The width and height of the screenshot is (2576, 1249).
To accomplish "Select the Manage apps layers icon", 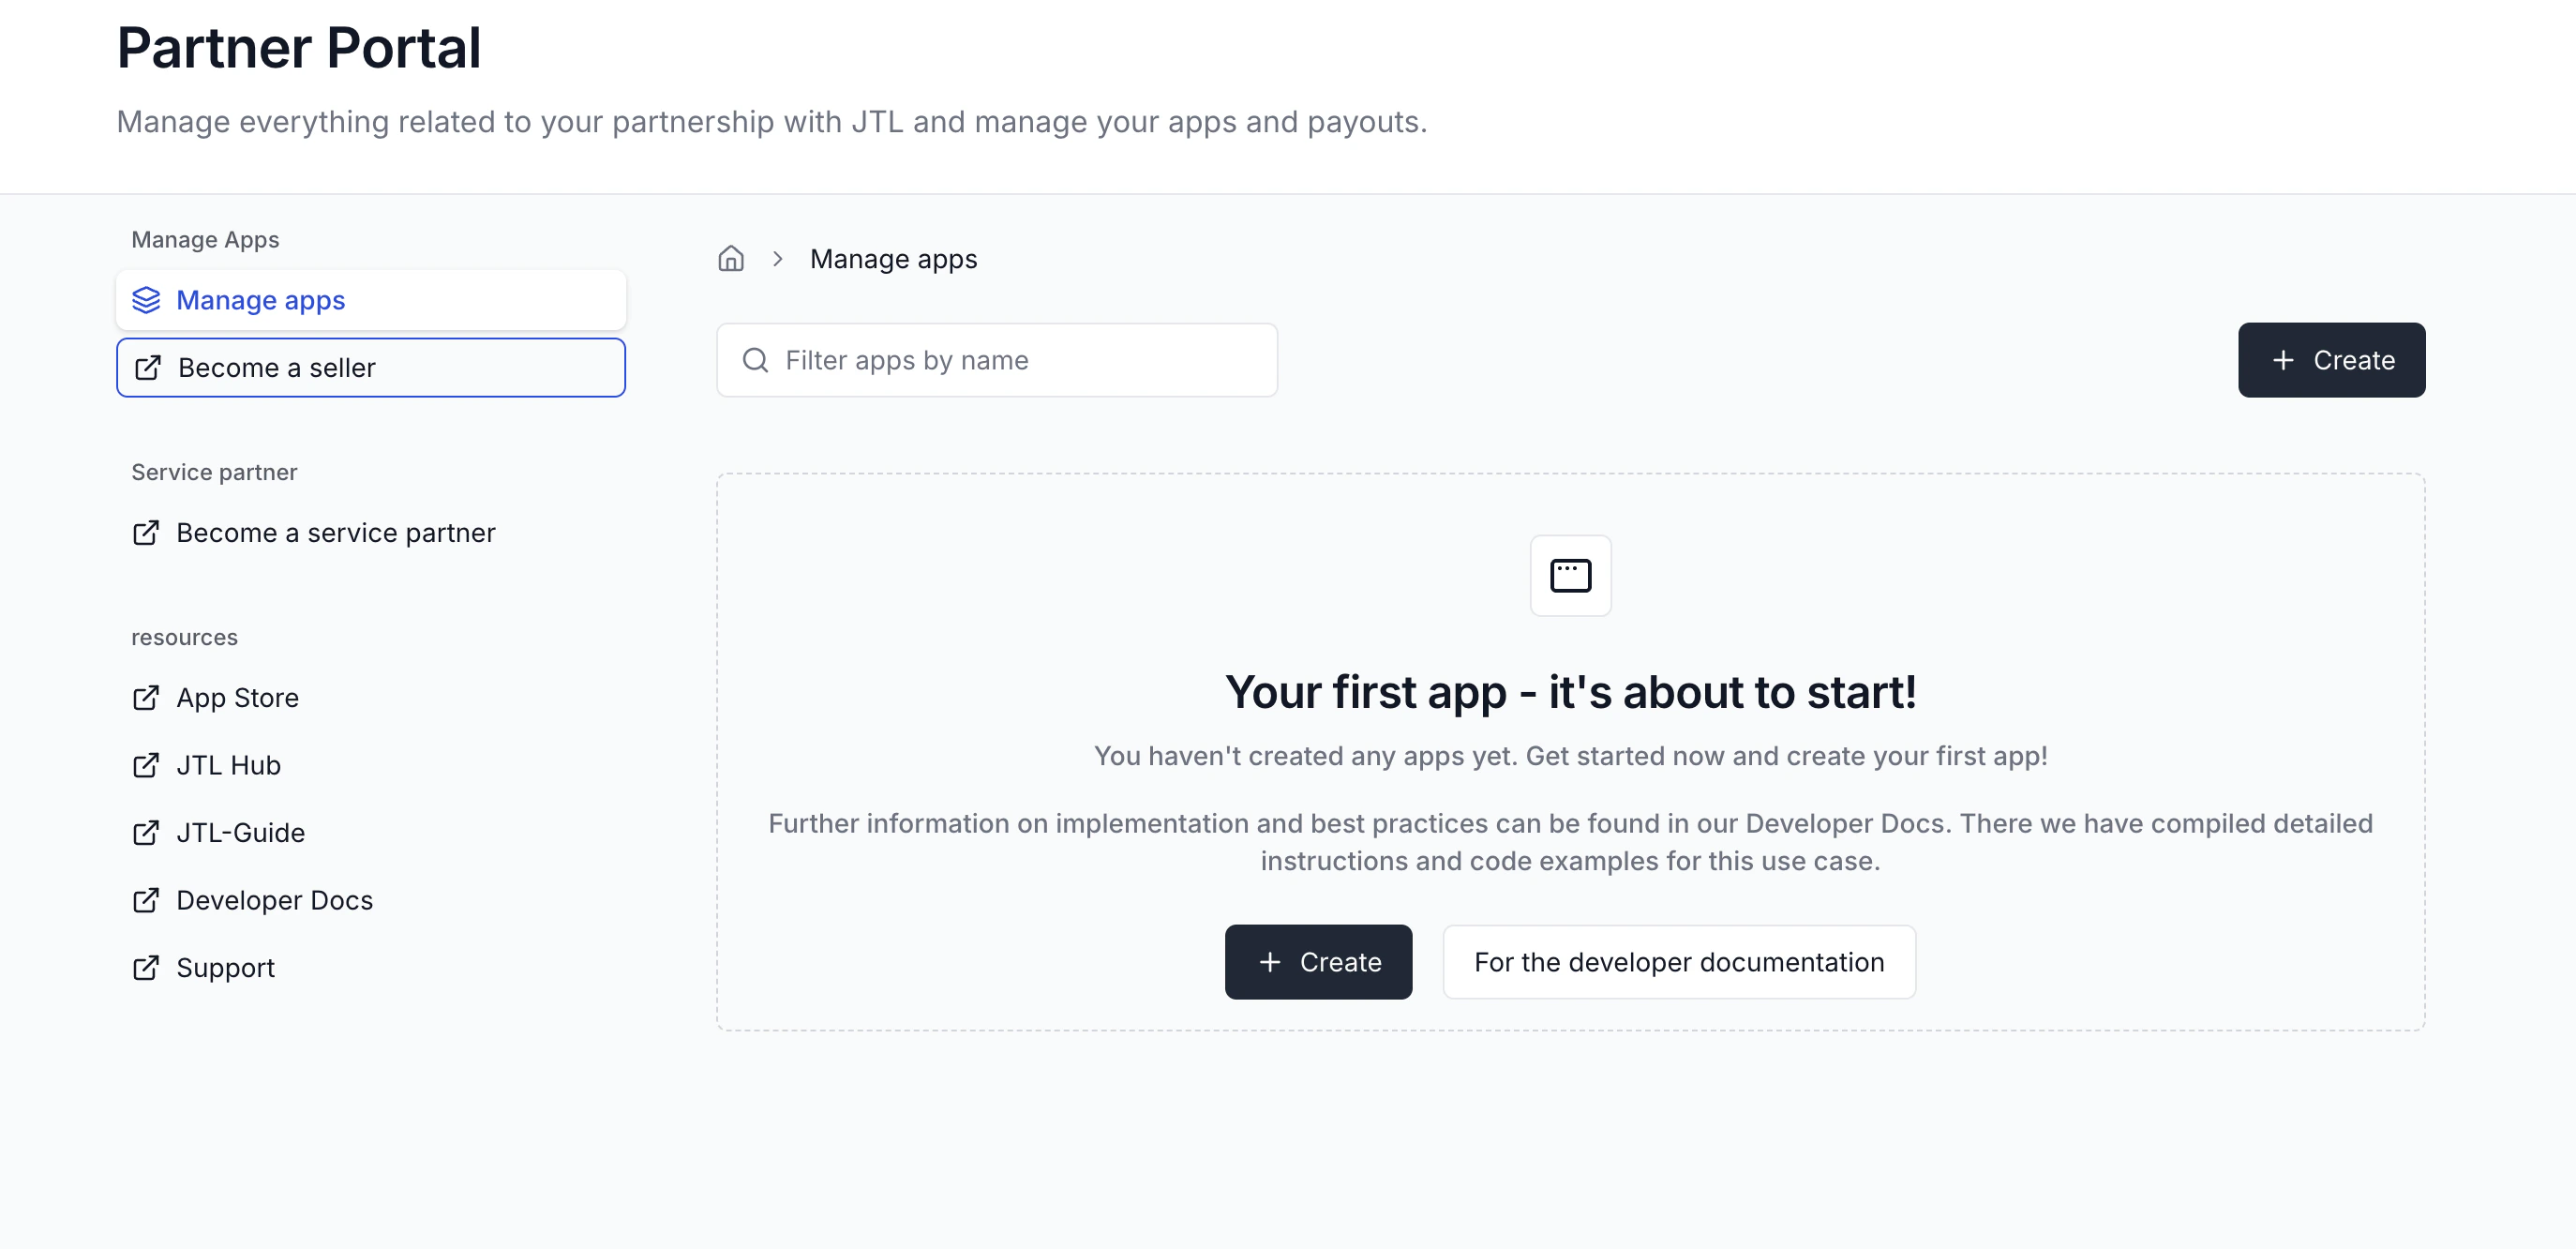I will tap(147, 299).
